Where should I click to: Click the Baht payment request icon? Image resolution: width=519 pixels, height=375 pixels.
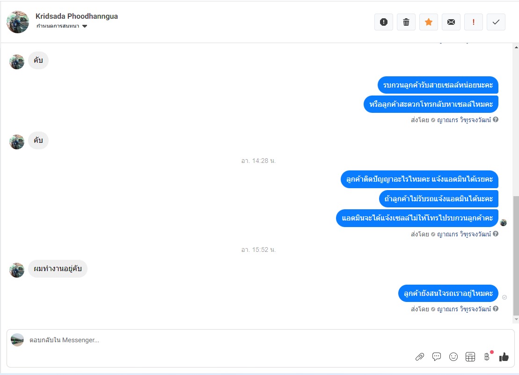[487, 357]
